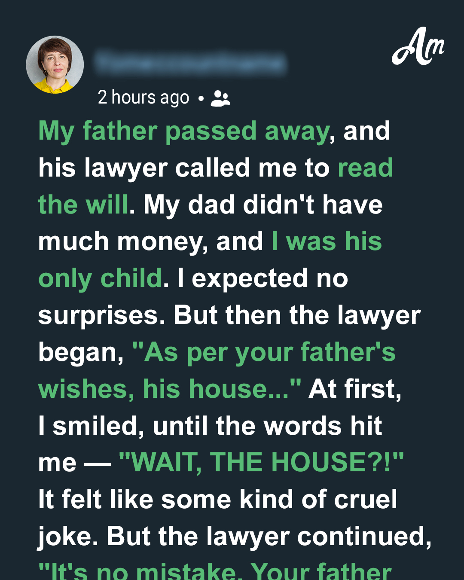This screenshot has width=464, height=580.
Task: Click the white text "much money, and"
Action: 151,242
